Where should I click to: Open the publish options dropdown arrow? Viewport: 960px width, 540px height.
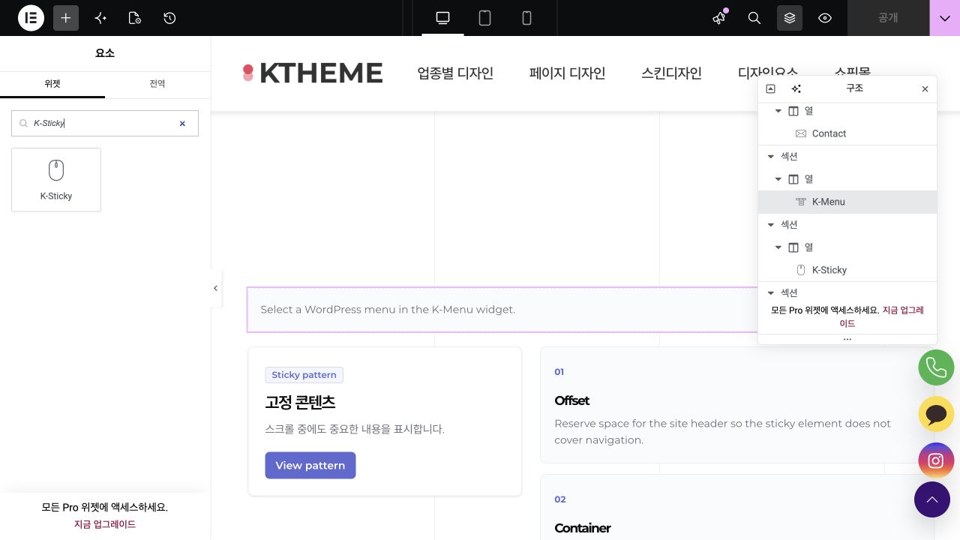click(x=945, y=18)
